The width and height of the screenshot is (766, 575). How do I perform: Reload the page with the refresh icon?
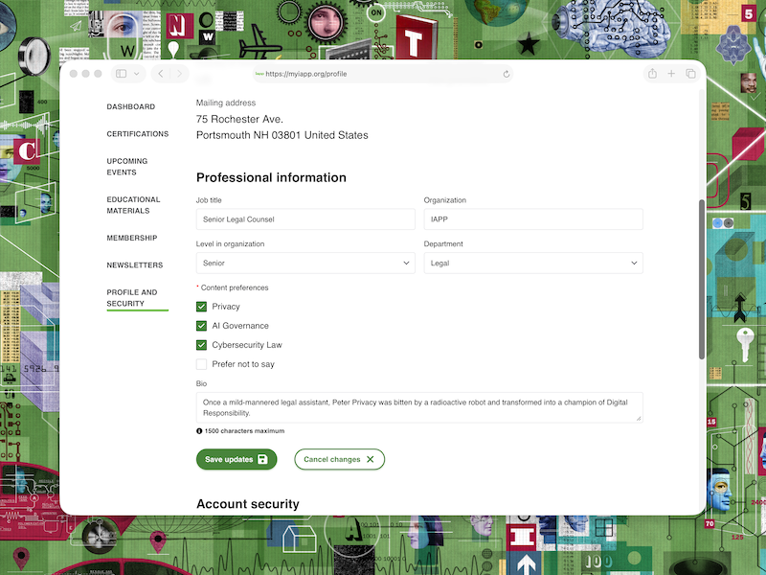[507, 74]
